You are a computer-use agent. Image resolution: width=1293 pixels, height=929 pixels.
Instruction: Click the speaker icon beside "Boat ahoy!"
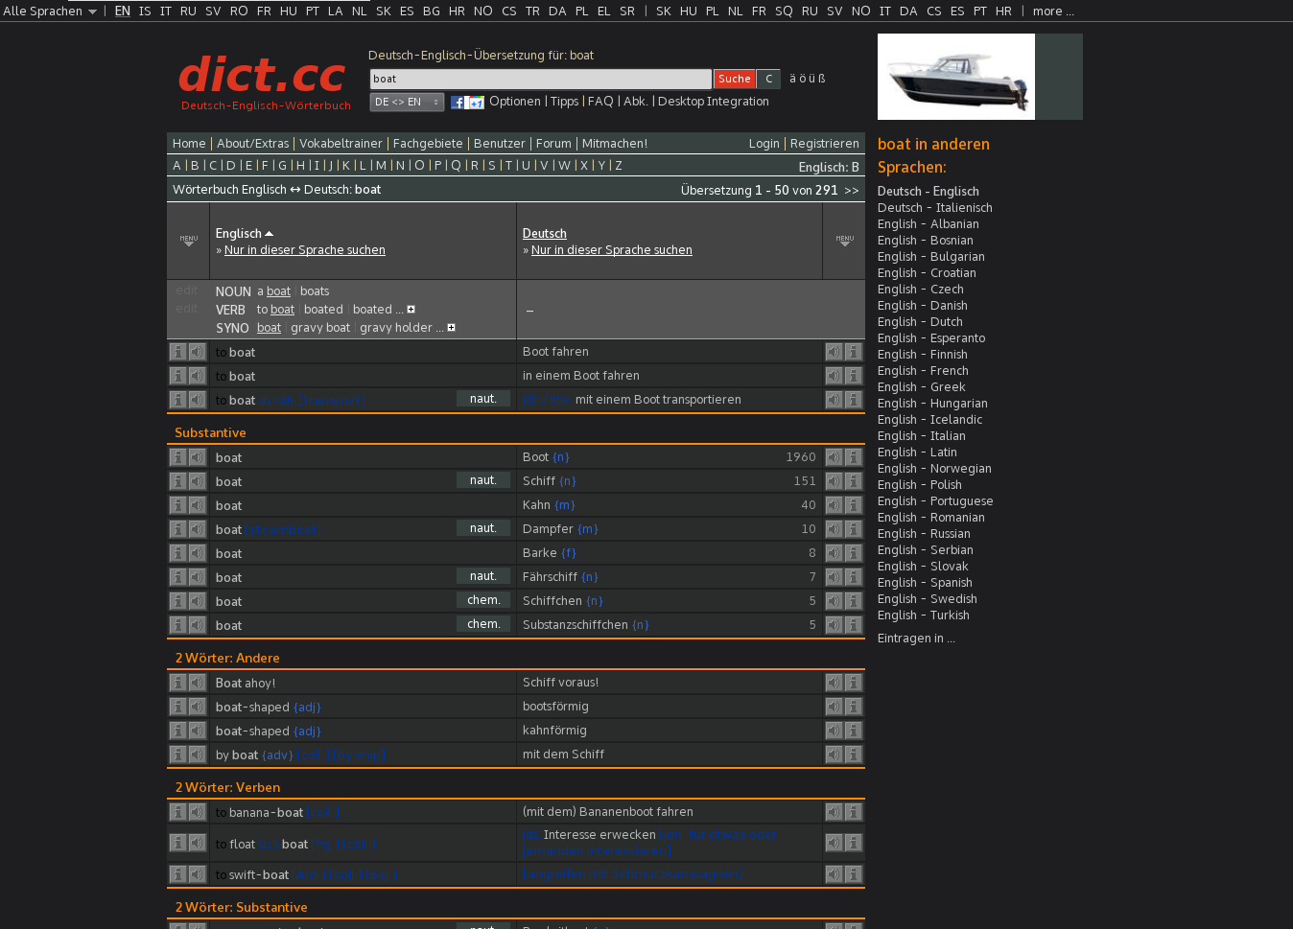point(198,682)
